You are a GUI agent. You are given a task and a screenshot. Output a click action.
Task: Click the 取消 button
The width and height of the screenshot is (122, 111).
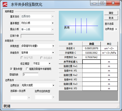pyautogui.click(x=111, y=18)
